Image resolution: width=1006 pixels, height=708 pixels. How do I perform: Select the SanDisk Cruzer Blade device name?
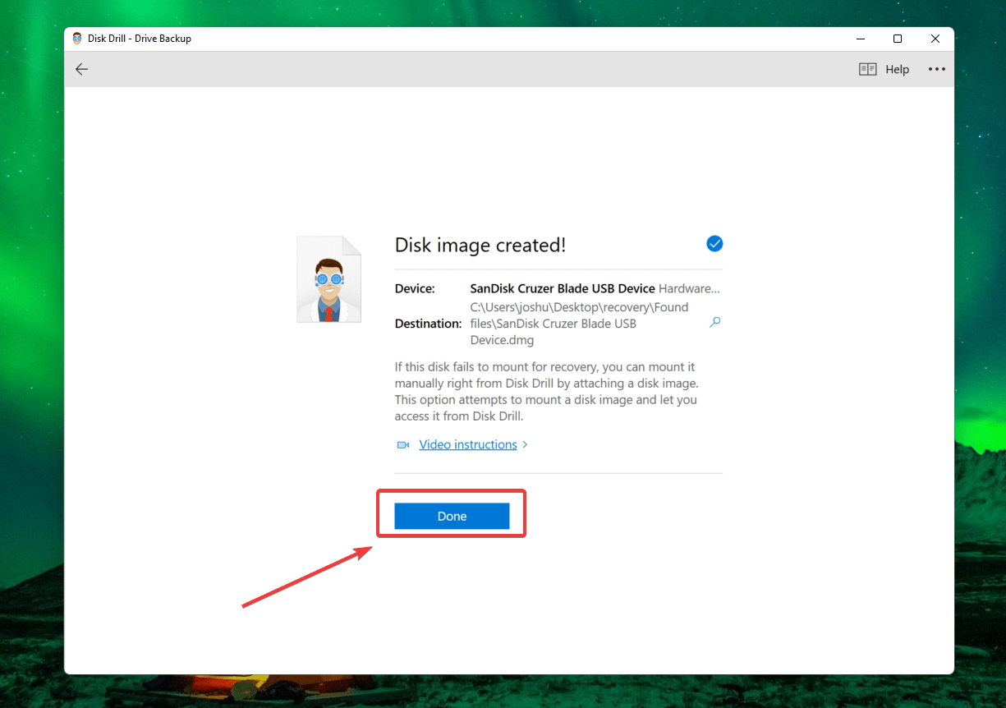563,288
